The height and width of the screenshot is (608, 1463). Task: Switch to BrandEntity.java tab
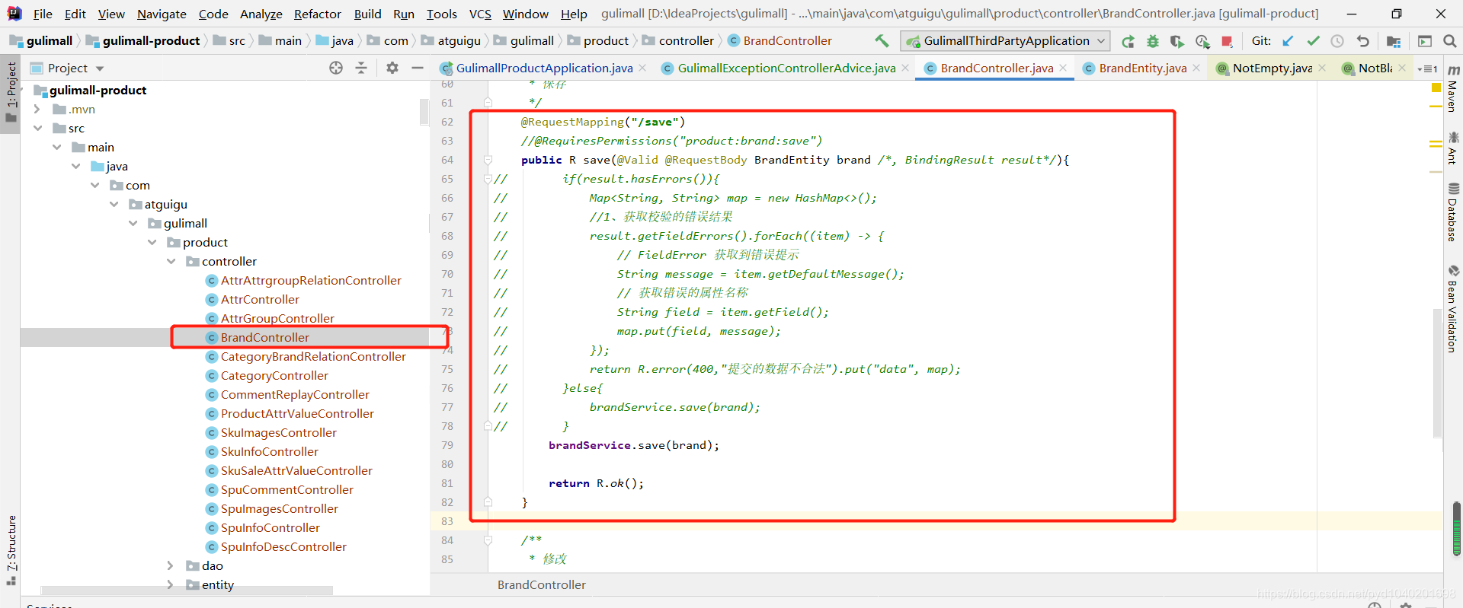click(1142, 68)
